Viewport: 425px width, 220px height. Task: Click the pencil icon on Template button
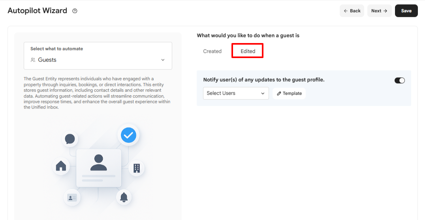pos(279,94)
